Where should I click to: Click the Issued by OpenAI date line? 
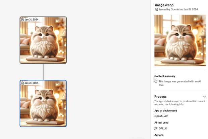178,9
